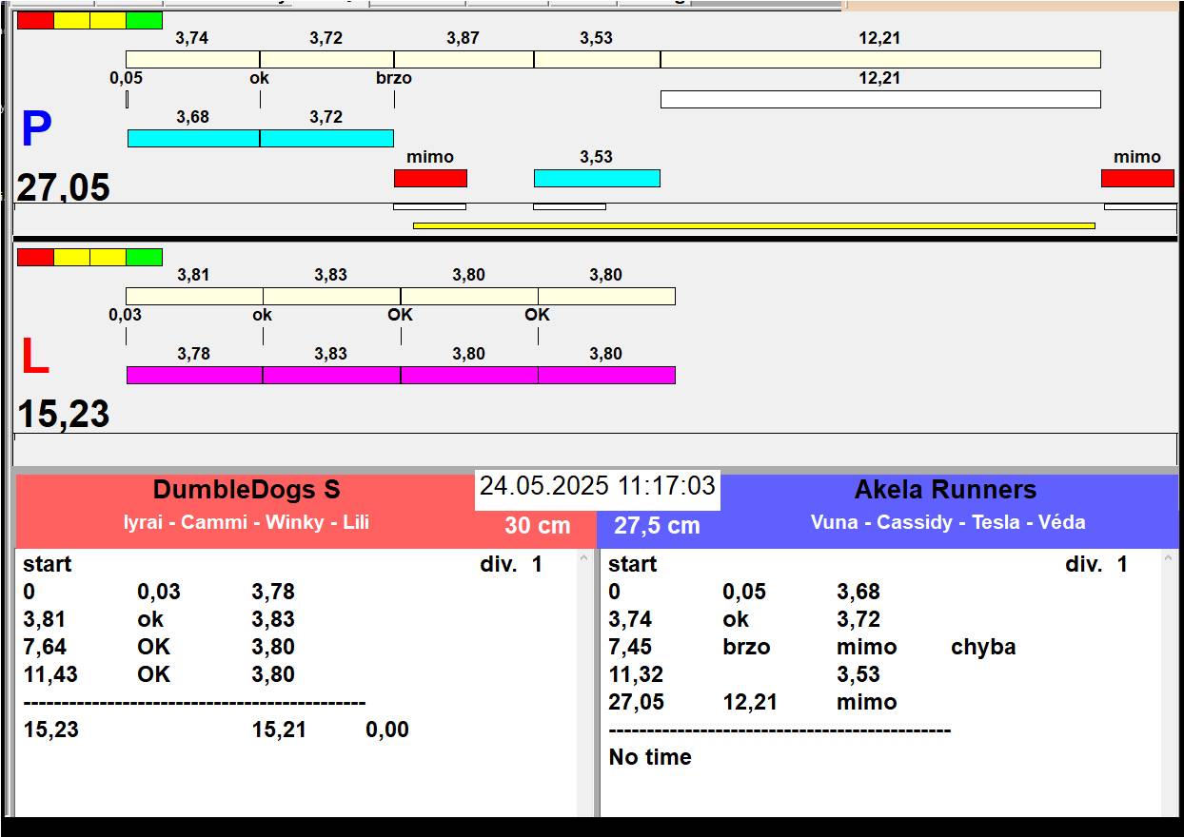Click the red mimo bar at far right
The image size is (1184, 837).
pyautogui.click(x=1137, y=178)
